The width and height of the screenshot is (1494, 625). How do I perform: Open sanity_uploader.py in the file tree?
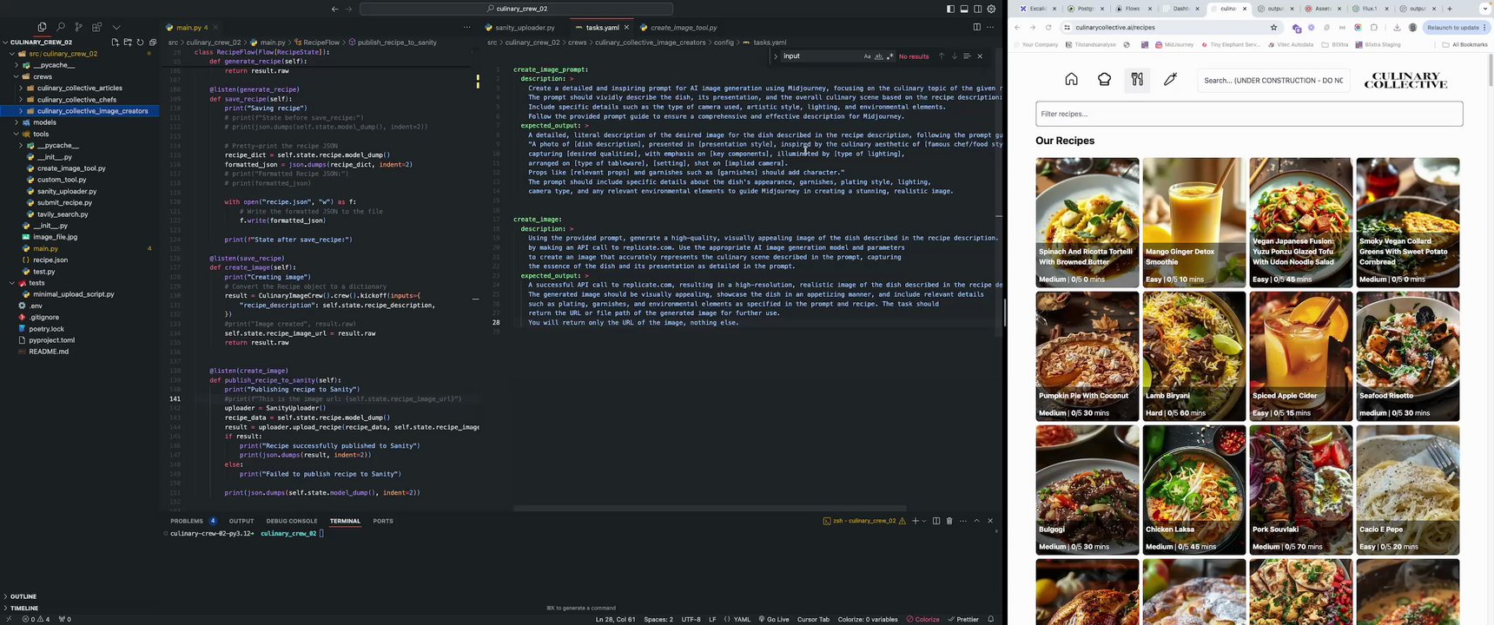click(67, 191)
